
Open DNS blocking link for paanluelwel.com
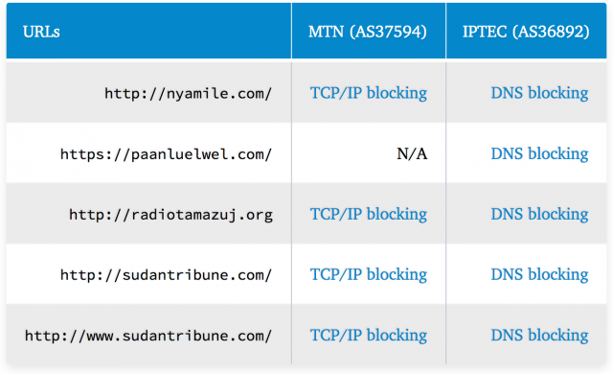coord(539,153)
